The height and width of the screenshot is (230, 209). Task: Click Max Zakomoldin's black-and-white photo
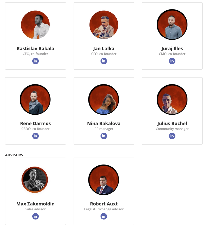pyautogui.click(x=35, y=180)
